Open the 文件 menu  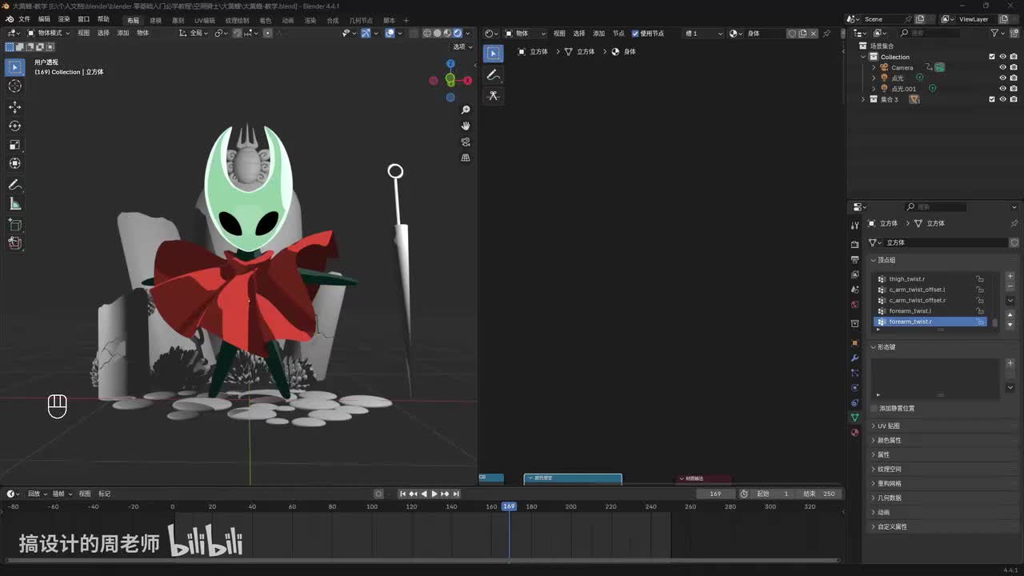[x=24, y=19]
